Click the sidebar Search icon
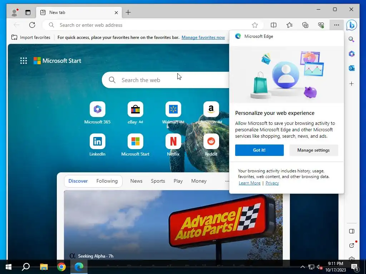This screenshot has width=366, height=274. tap(351, 39)
